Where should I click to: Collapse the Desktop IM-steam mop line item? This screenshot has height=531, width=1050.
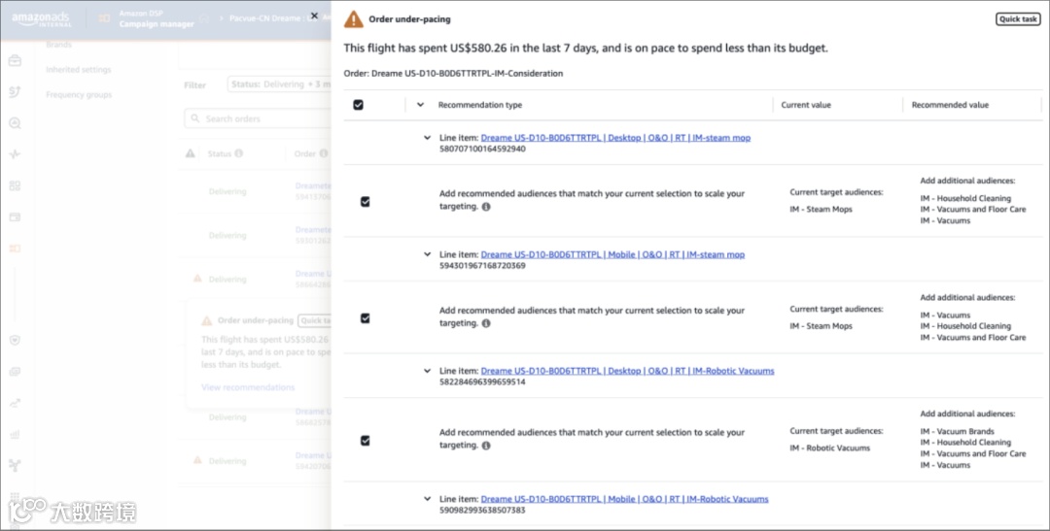pyautogui.click(x=427, y=138)
